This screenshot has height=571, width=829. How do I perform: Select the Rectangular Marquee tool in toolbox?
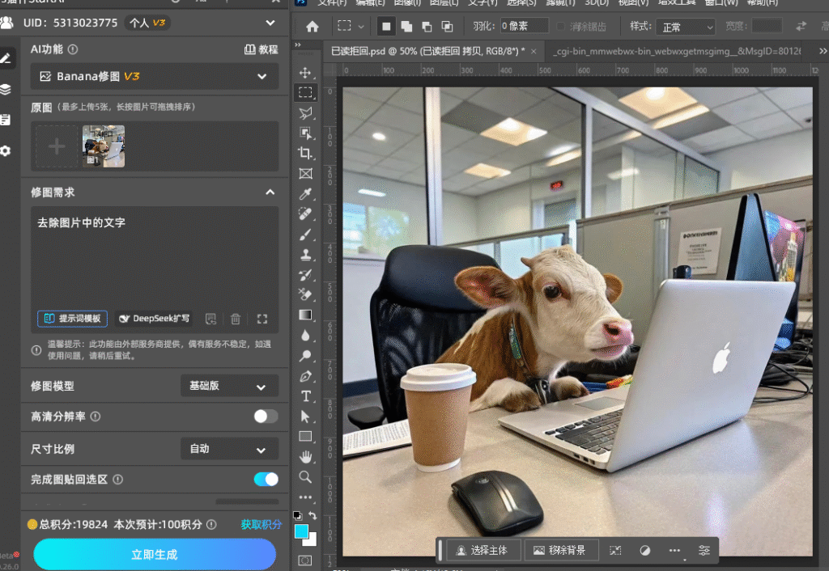click(x=305, y=92)
